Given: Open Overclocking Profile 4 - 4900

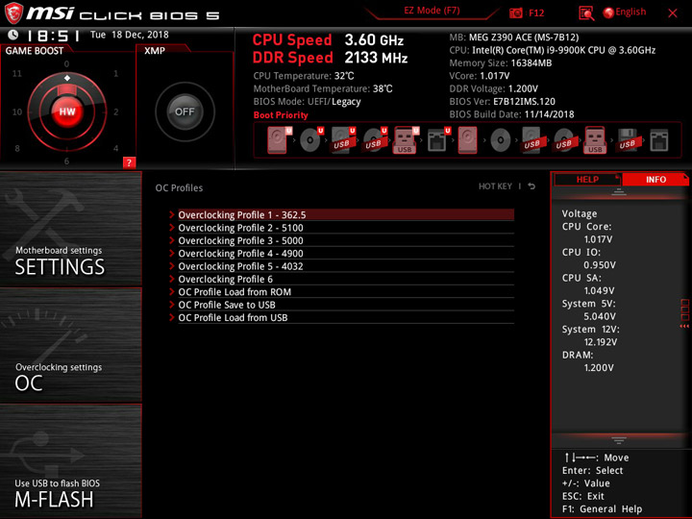Looking at the screenshot, I should pyautogui.click(x=346, y=254).
